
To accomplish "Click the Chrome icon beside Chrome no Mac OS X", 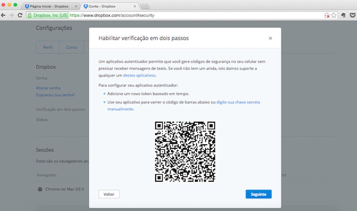I will [x=40, y=189].
